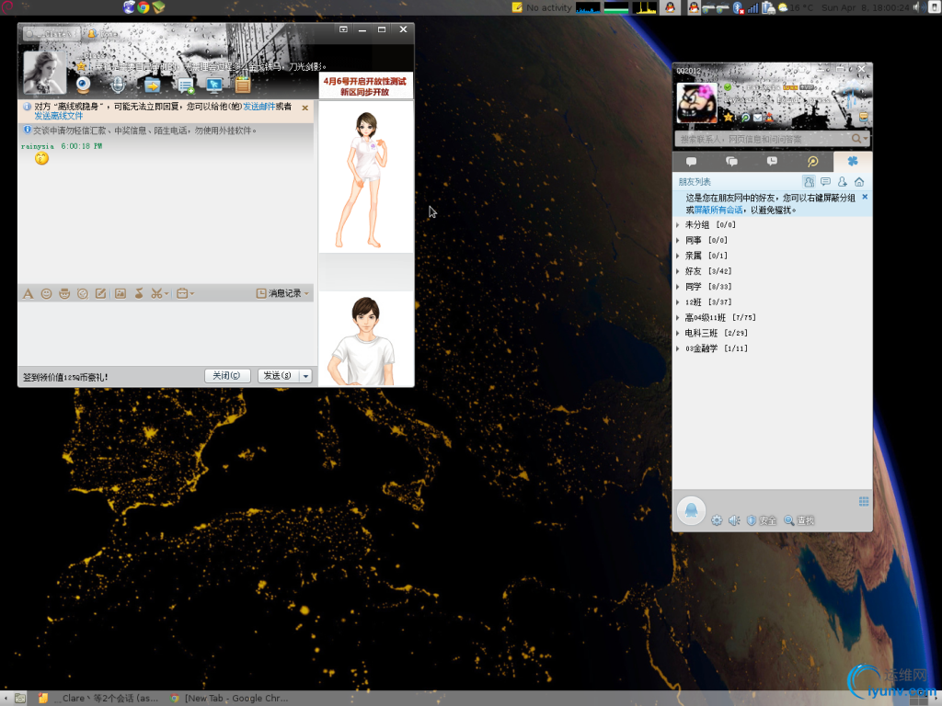This screenshot has height=706, width=942.
Task: Open the font style tool in chat
Action: point(28,293)
